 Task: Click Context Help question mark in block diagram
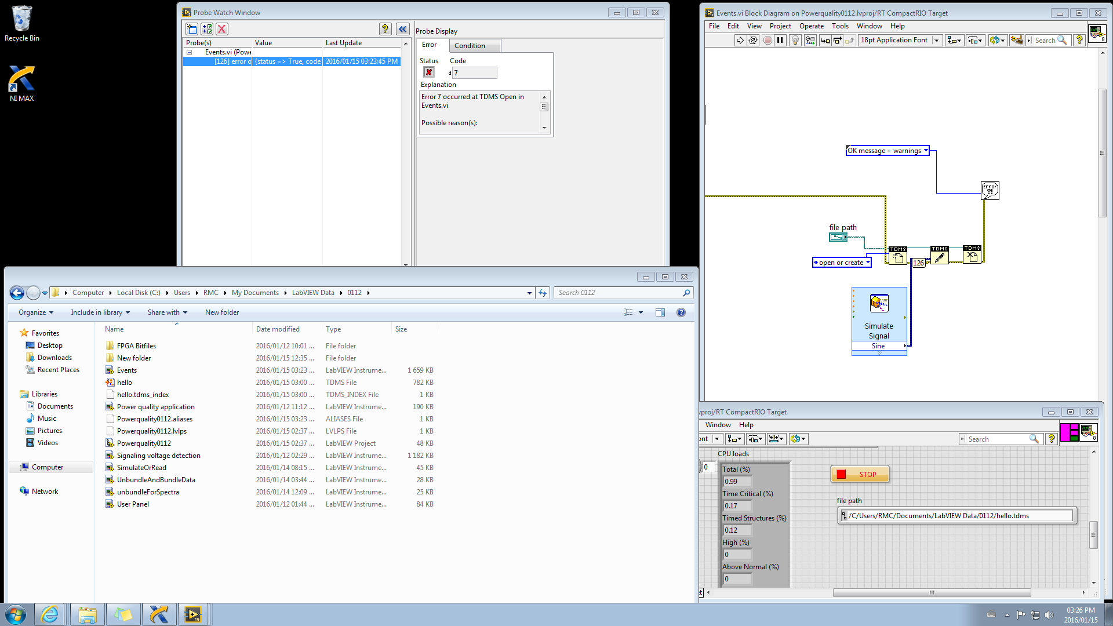[1079, 40]
